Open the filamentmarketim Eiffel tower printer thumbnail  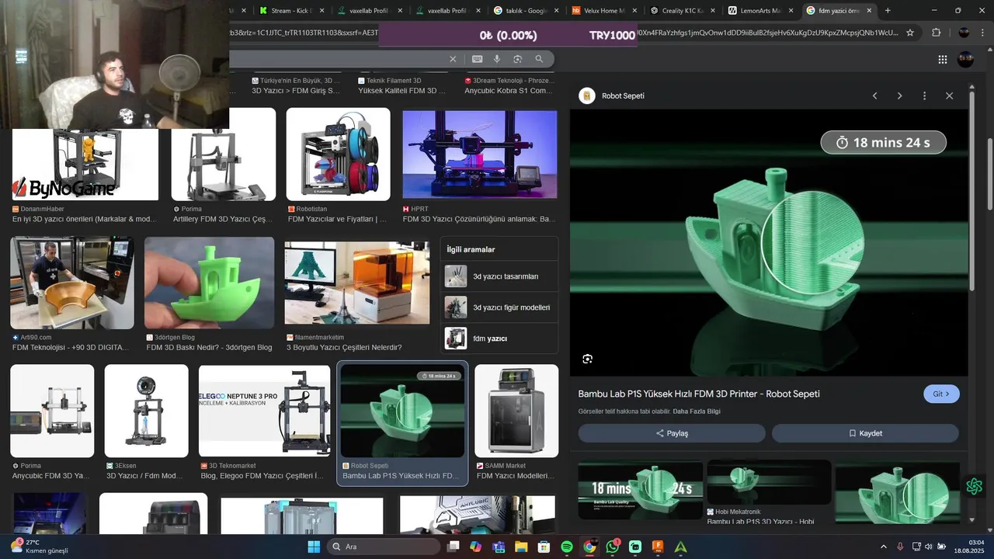tap(357, 283)
